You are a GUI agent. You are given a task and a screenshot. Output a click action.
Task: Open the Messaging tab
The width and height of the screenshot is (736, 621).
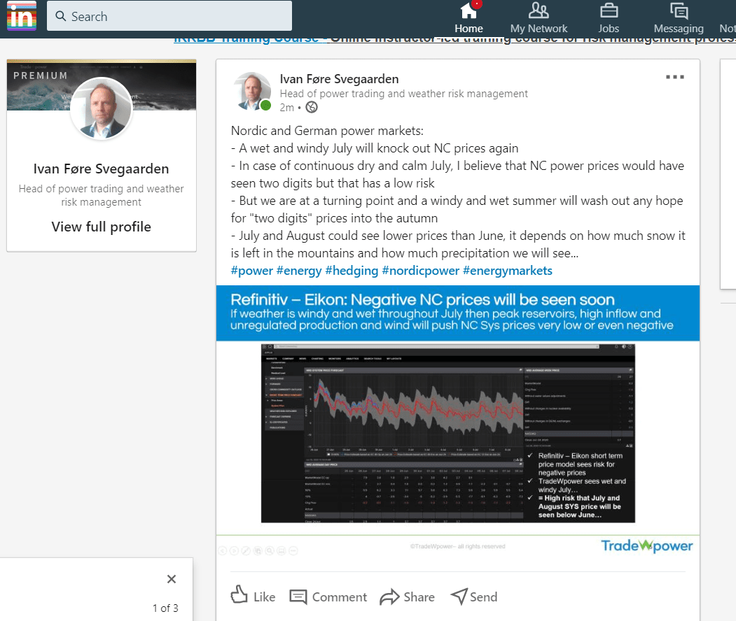(x=679, y=17)
